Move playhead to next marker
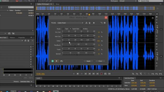Viewport: 164px width, 92px height. coord(97,74)
